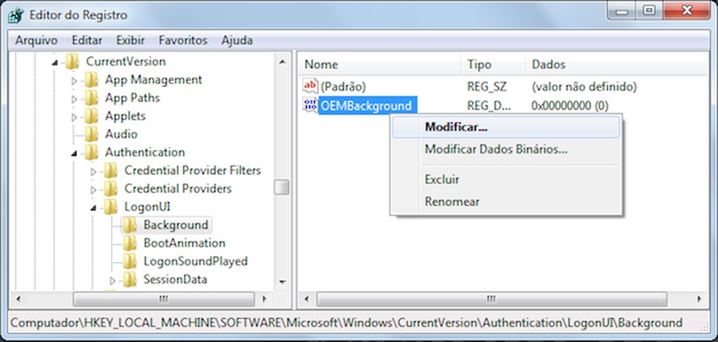
Task: Collapse the Authentication node
Action: [x=74, y=154]
